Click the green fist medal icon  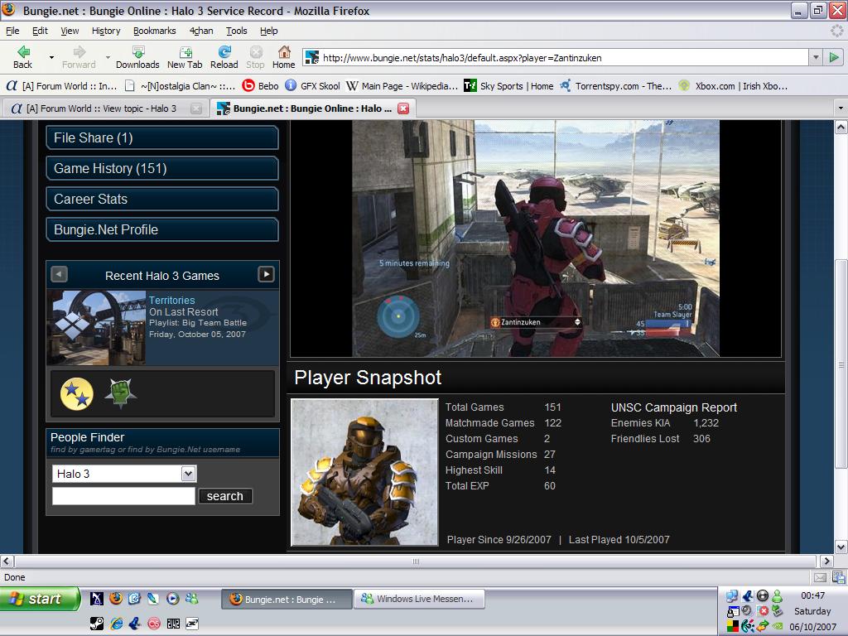[120, 393]
